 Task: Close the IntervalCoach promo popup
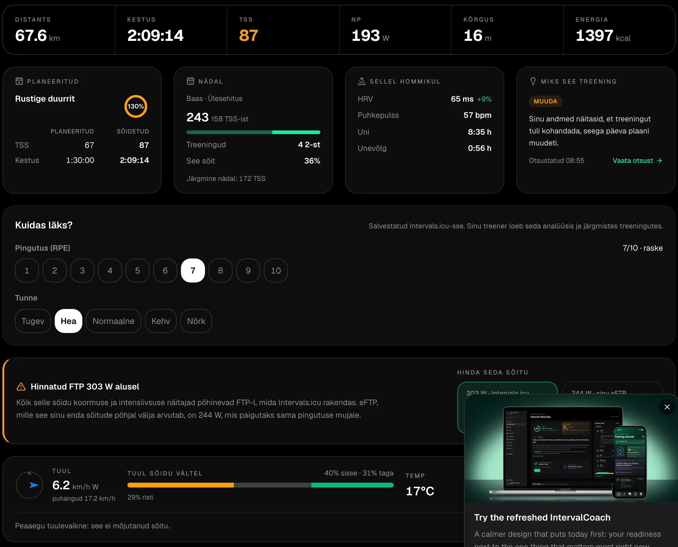point(667,407)
